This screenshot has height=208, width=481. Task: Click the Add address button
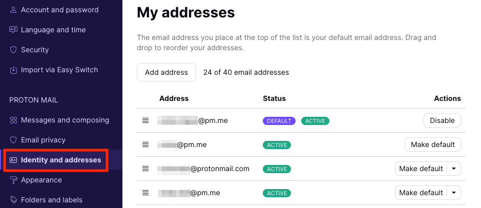166,72
